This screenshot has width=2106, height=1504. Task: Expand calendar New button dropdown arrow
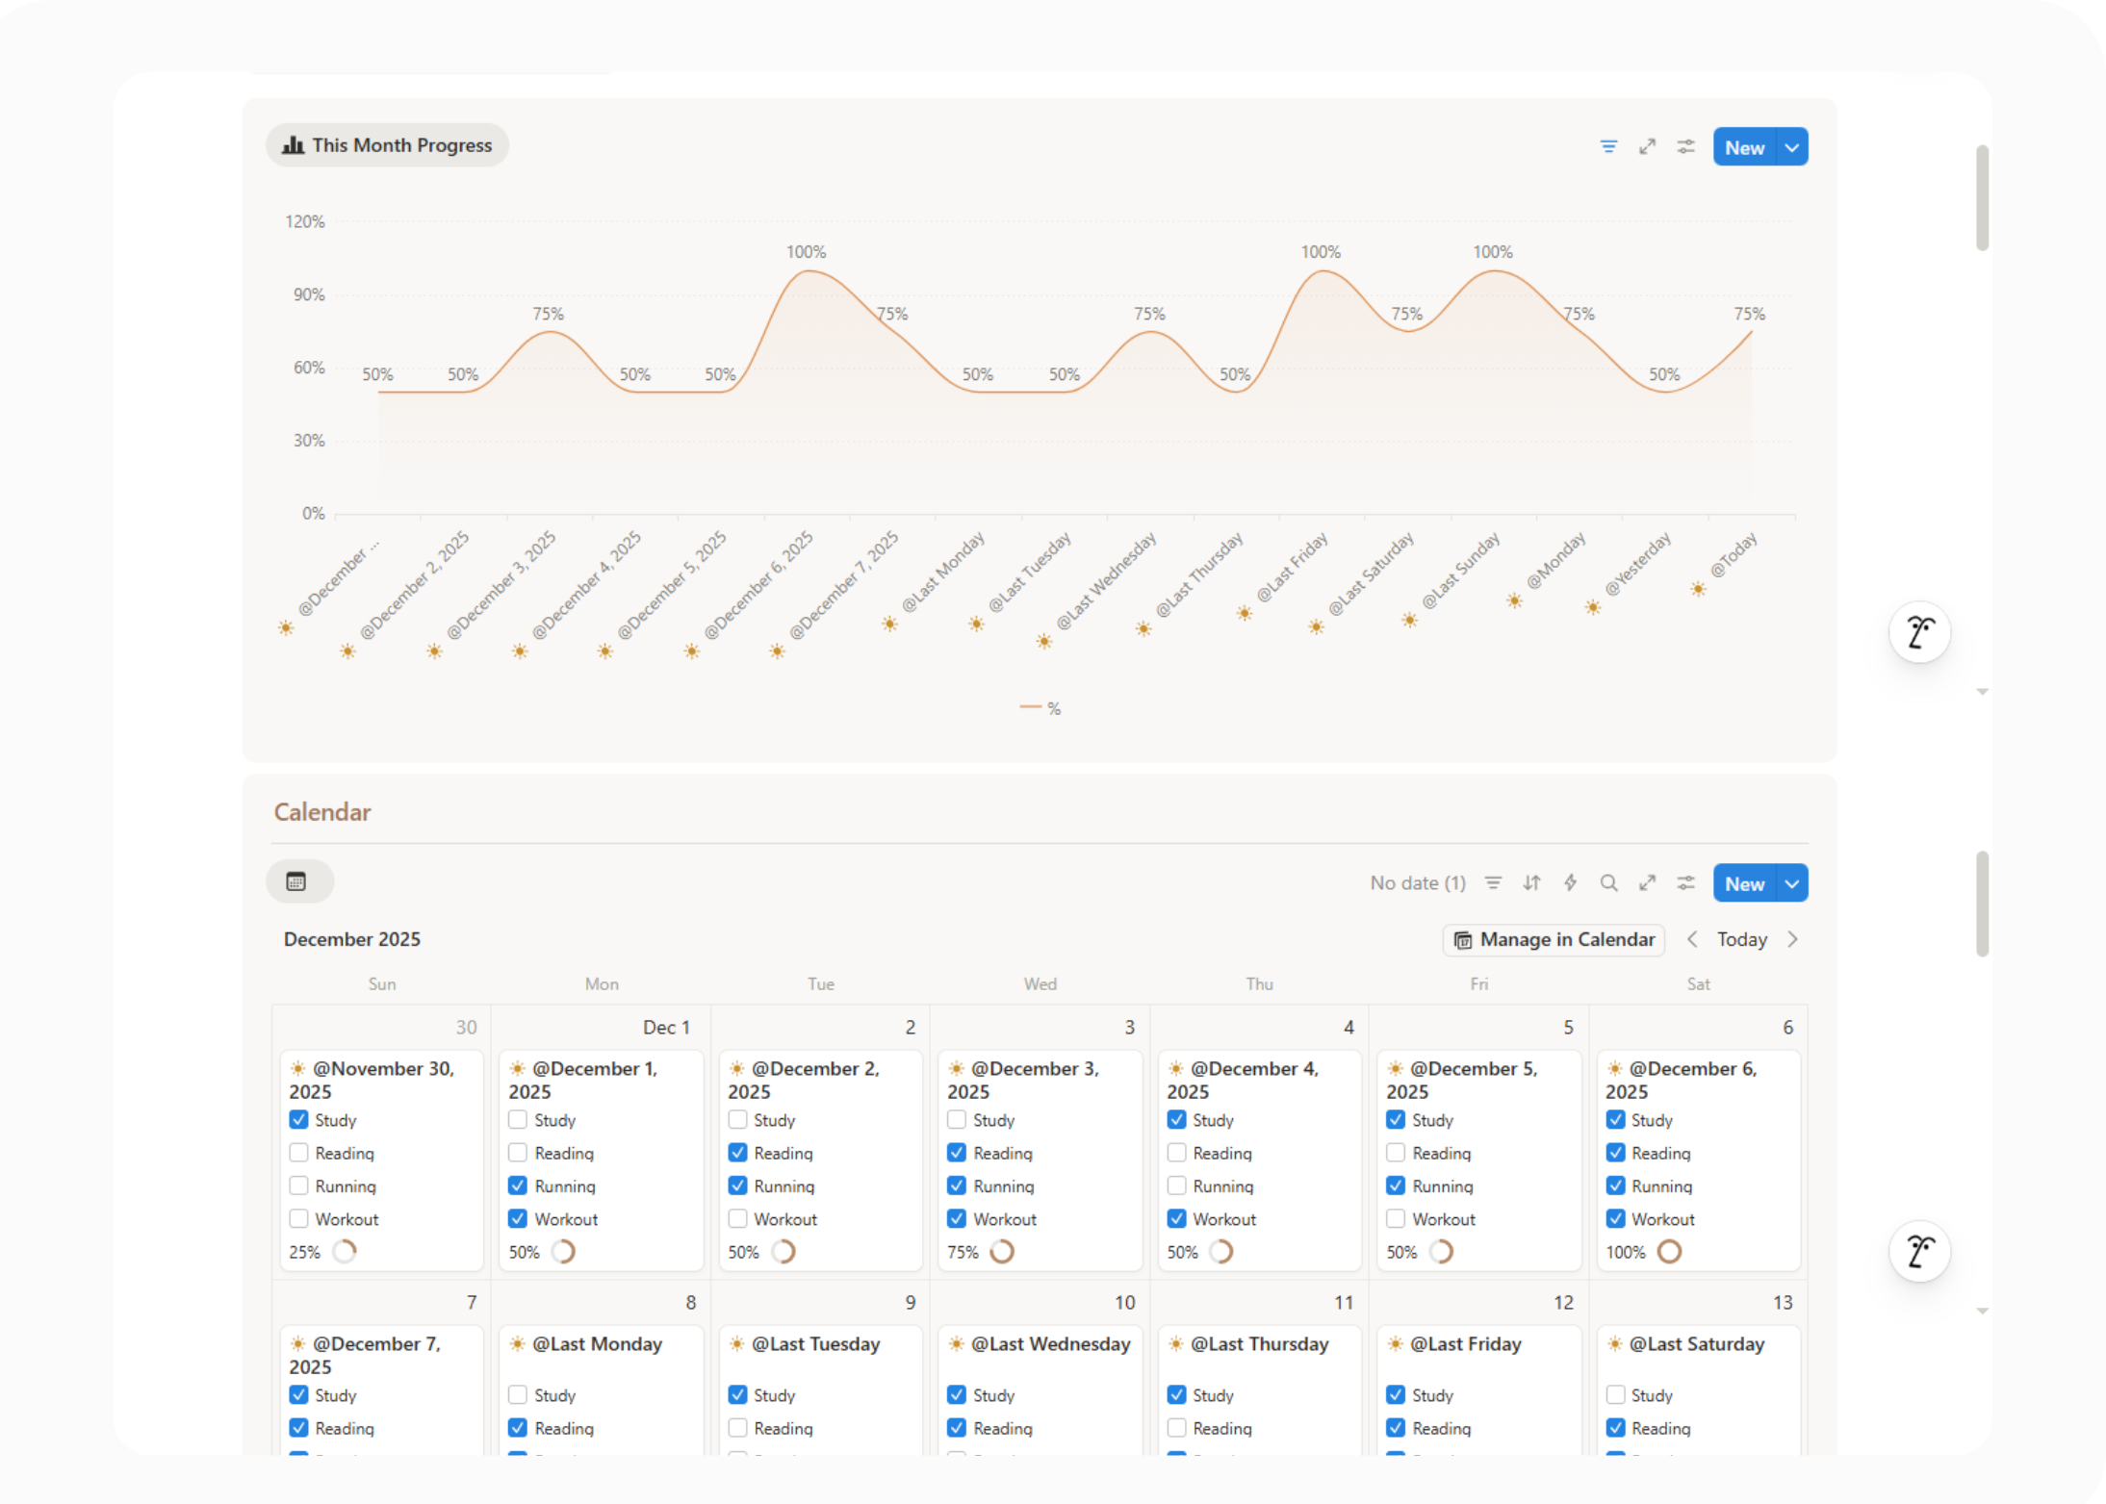point(1791,884)
